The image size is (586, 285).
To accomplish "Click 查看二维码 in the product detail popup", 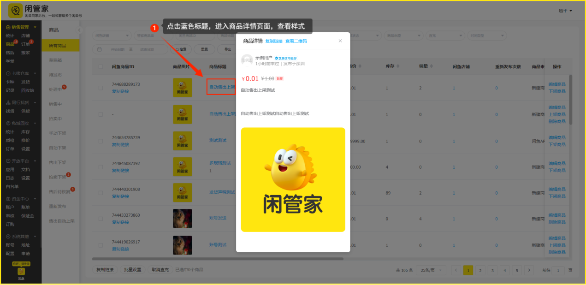I will point(296,41).
